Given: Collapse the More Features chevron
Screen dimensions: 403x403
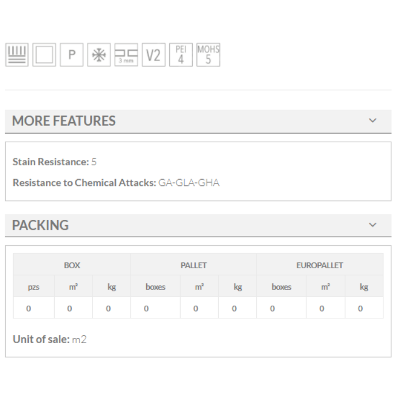Looking at the screenshot, I should pyautogui.click(x=372, y=121).
